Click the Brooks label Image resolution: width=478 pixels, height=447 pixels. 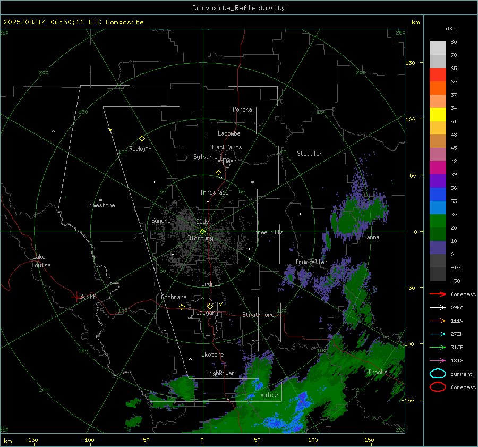point(378,372)
